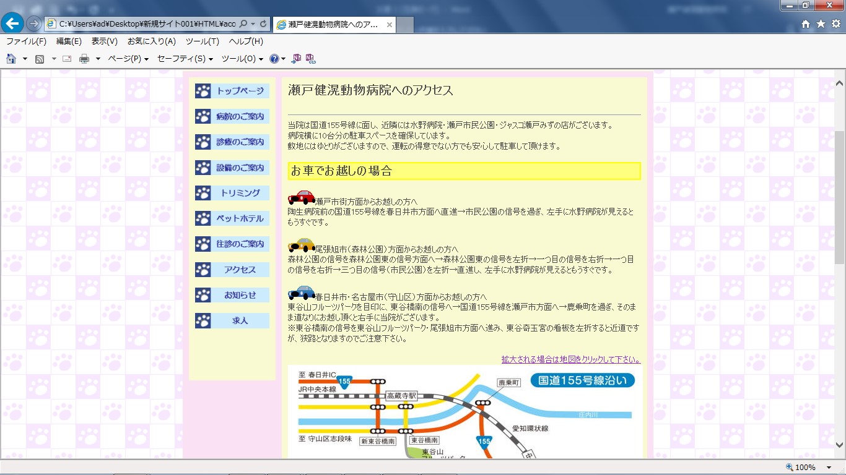
Task: Refresh the page with reload icon
Action: [x=263, y=24]
